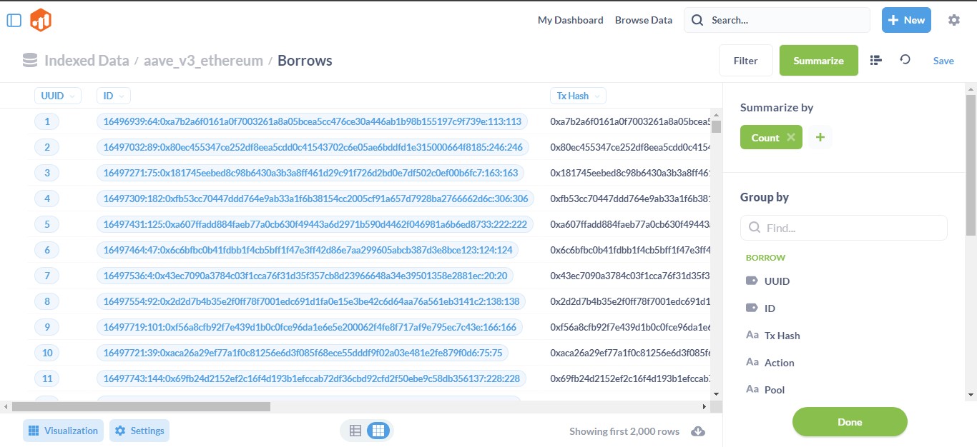The height and width of the screenshot is (447, 977).
Task: Open Browse Data
Action: coord(643,20)
